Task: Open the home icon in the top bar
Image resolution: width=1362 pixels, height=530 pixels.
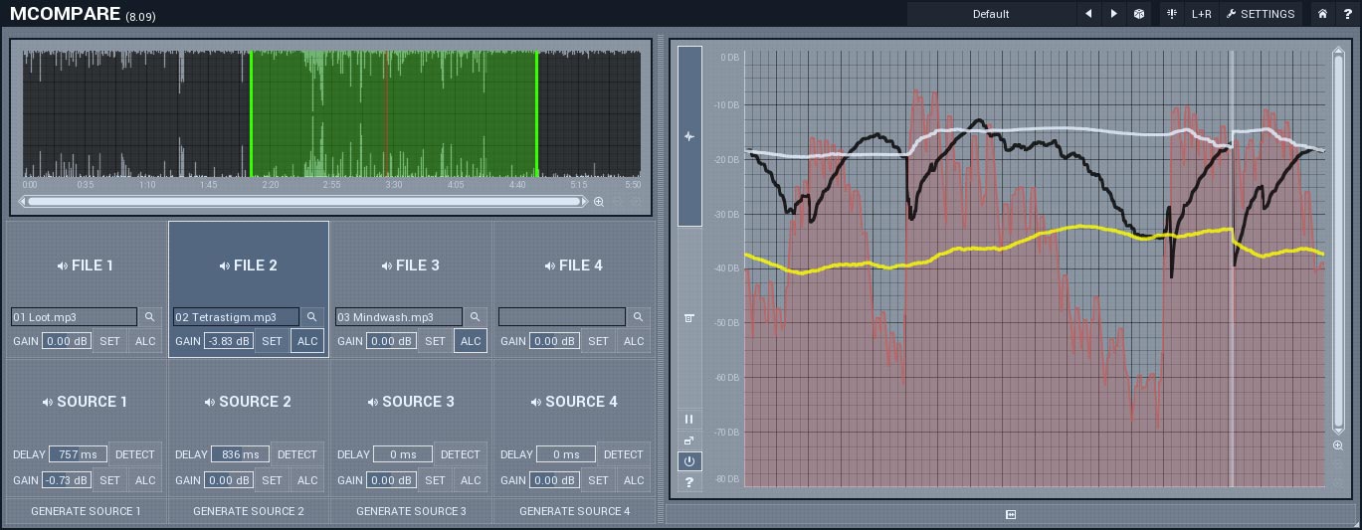Action: (x=1322, y=14)
